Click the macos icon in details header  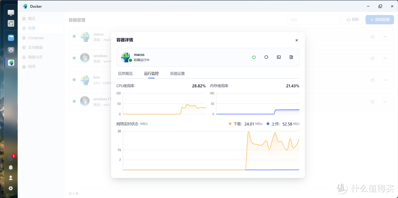[126, 57]
